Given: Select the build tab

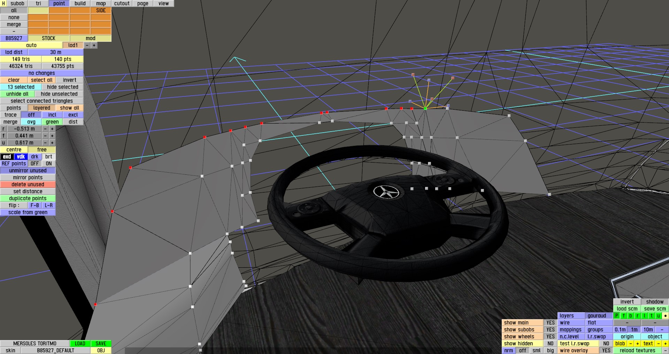Looking at the screenshot, I should [x=80, y=3].
